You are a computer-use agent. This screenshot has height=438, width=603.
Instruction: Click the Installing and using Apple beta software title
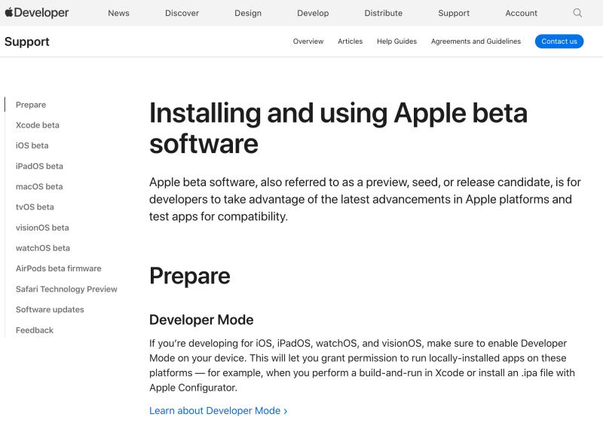click(338, 128)
